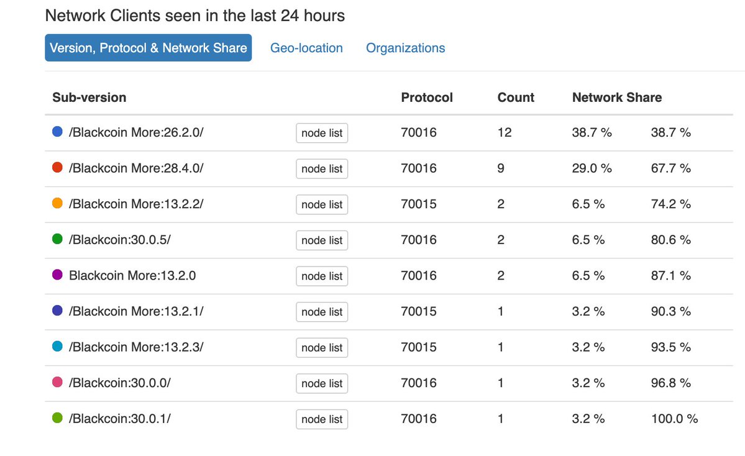745x456 pixels.
Task: Click the blue dot beside Blackcoin More:26.2.0
Action: coord(57,132)
